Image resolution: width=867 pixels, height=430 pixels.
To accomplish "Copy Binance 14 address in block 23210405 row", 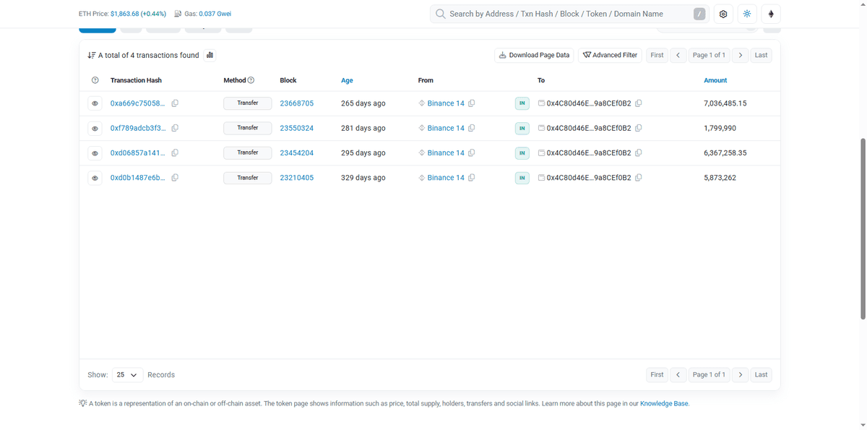I will 472,177.
